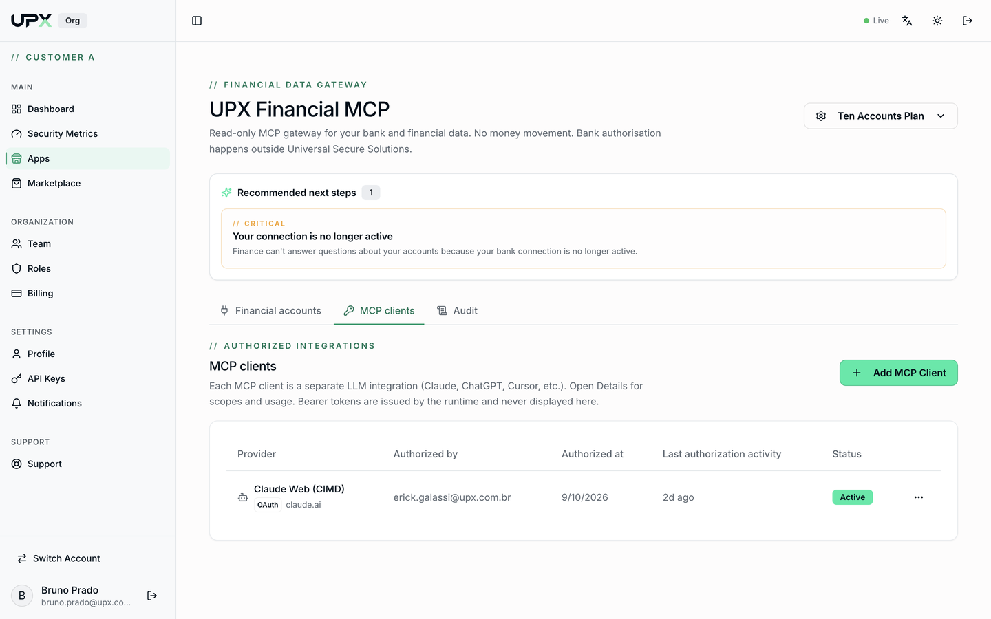The image size is (991, 619).
Task: Open the language translation icon
Action: [x=907, y=21]
